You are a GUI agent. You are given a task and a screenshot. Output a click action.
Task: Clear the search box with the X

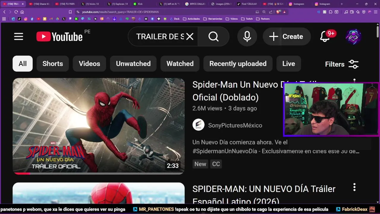[190, 37]
